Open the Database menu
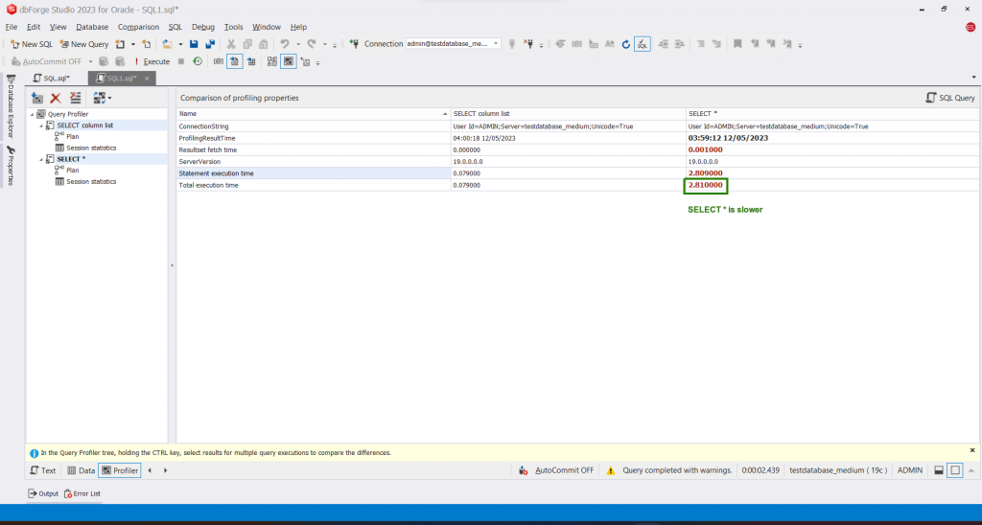This screenshot has width=982, height=525. 92,27
